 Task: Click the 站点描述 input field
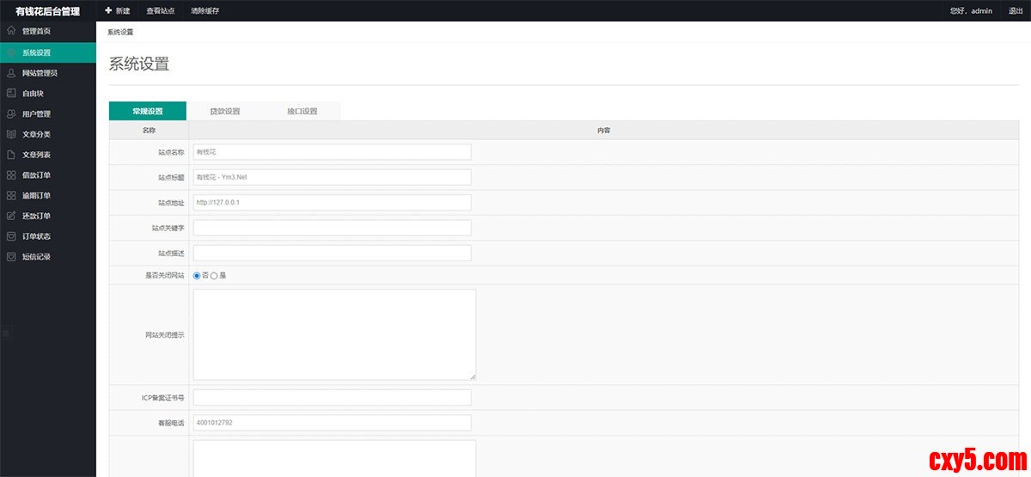332,253
